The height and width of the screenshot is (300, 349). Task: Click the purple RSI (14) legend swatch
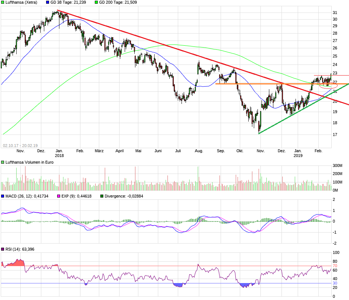pyautogui.click(x=3, y=249)
